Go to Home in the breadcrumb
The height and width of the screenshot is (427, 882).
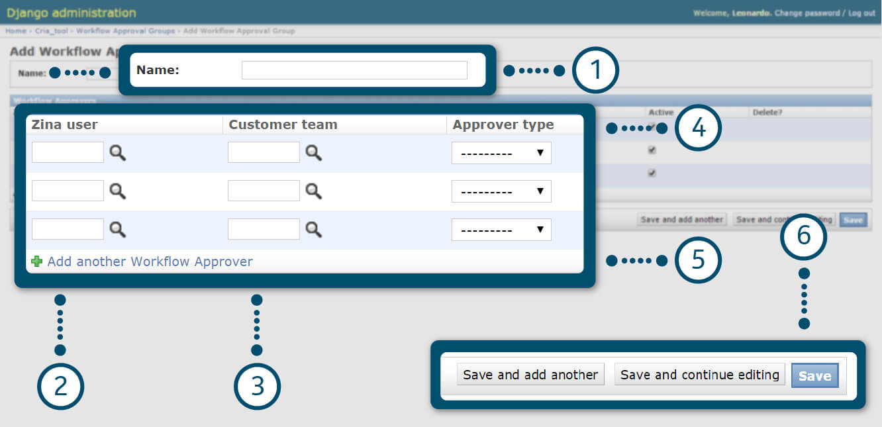pyautogui.click(x=15, y=31)
